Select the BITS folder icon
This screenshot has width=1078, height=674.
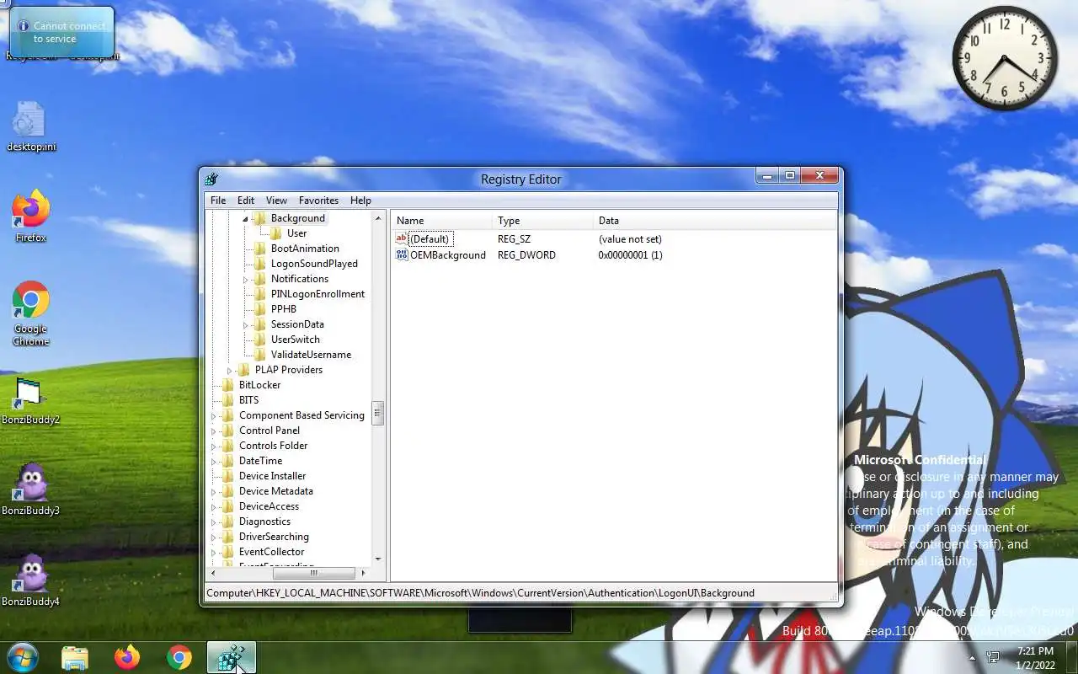(x=227, y=400)
